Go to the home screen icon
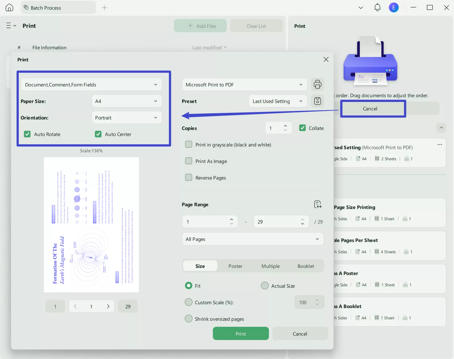This screenshot has width=454, height=359. pyautogui.click(x=9, y=7)
